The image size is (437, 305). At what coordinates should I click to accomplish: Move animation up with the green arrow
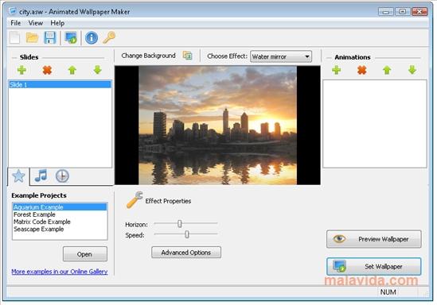[x=387, y=70]
